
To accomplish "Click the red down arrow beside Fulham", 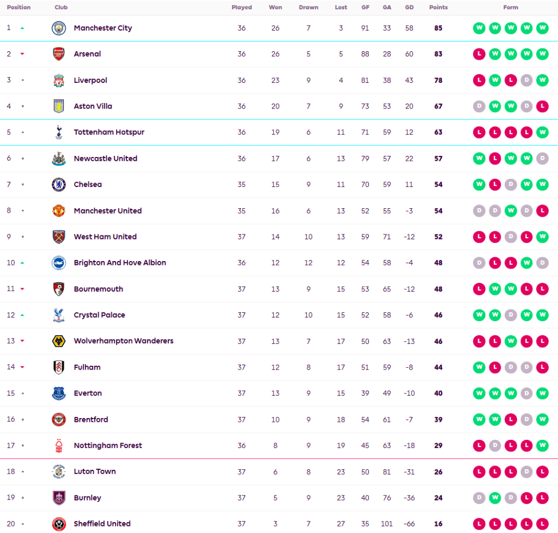I will point(22,367).
